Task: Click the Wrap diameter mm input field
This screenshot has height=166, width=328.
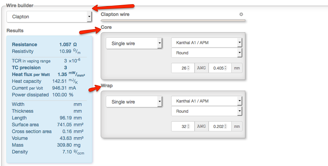Action: click(217, 126)
